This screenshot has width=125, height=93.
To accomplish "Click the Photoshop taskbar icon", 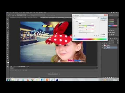I will click(x=57, y=80).
